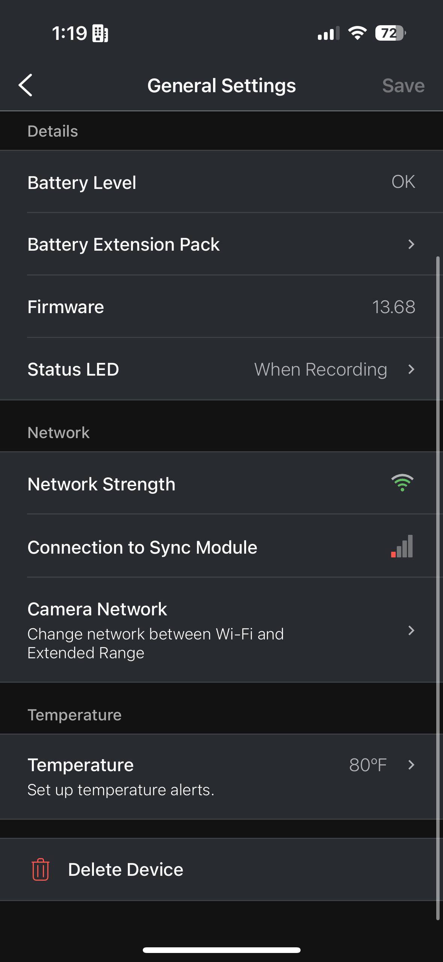Tap Delete Device
This screenshot has height=962, width=443.
pos(125,869)
